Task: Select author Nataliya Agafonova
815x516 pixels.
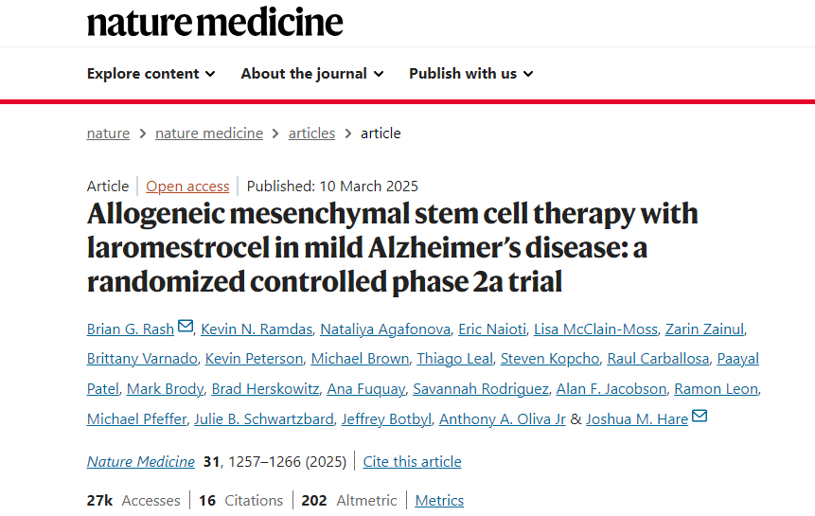Action: (383, 329)
